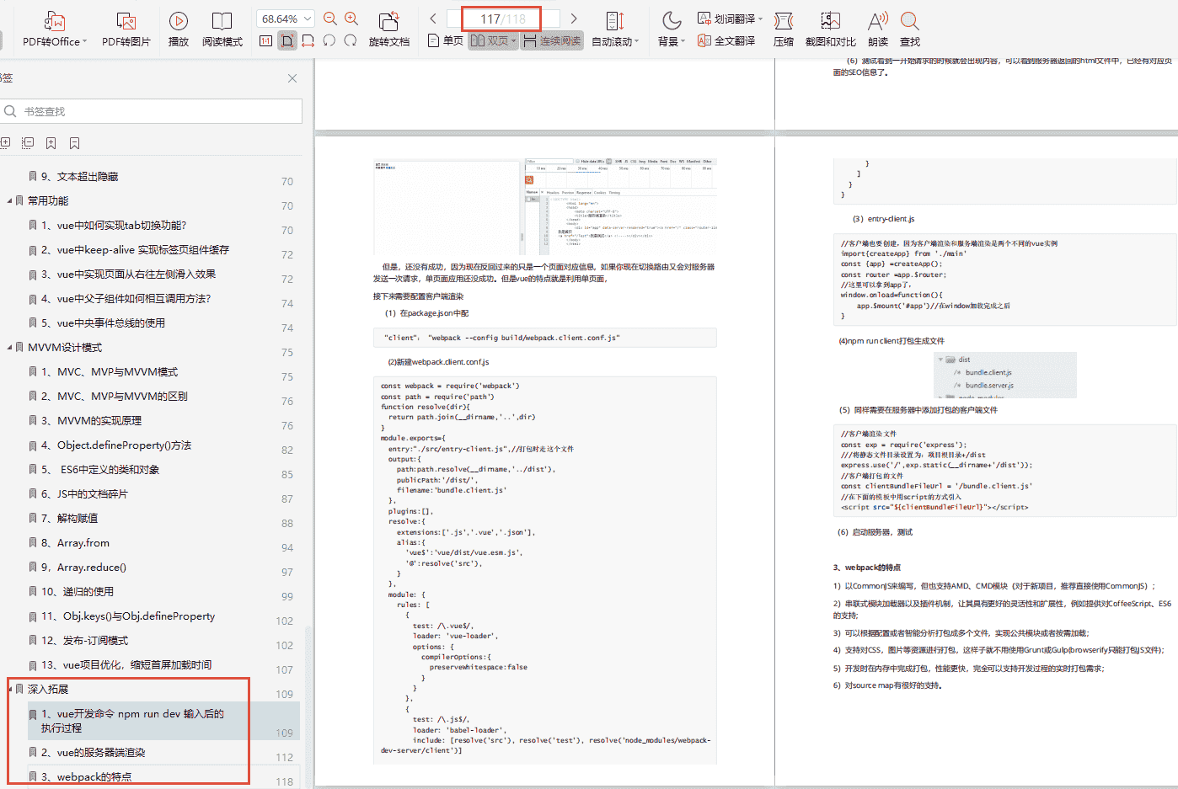The height and width of the screenshot is (789, 1178).
Task: Click the 截图和对比 screenshot compare icon
Action: [x=830, y=29]
